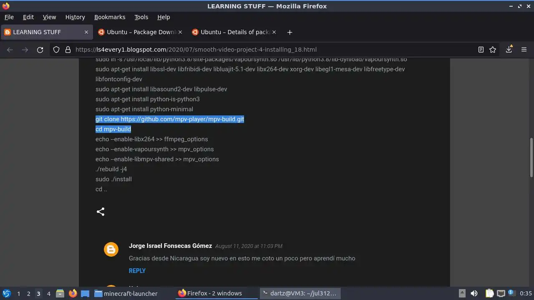534x300 pixels.
Task: Switch to virtual desktop 2
Action: tap(28, 293)
